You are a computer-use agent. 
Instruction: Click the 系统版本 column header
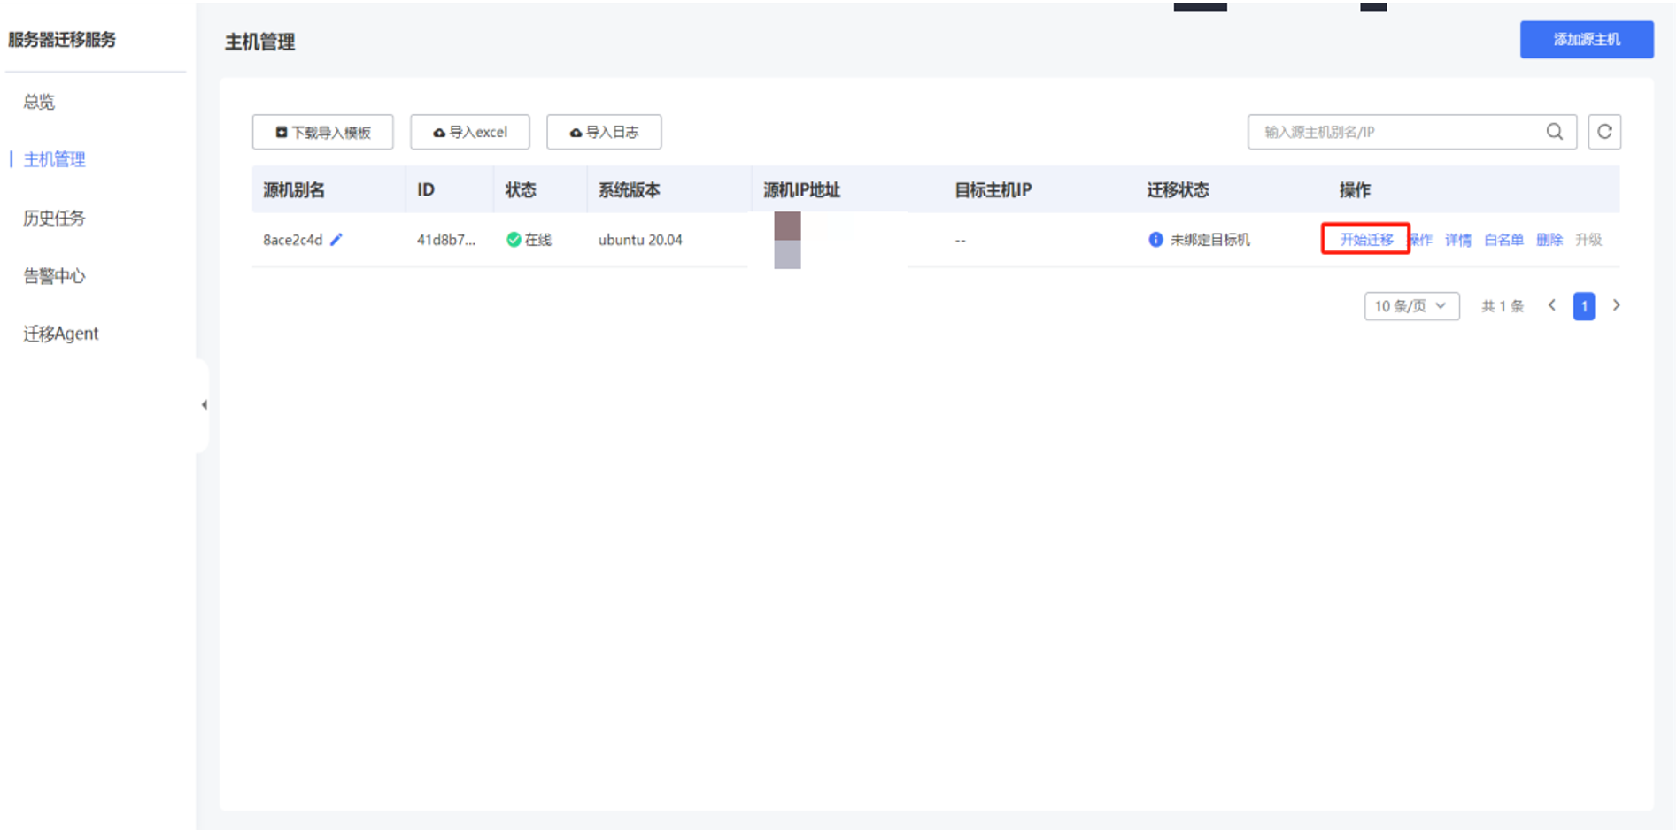(x=629, y=190)
